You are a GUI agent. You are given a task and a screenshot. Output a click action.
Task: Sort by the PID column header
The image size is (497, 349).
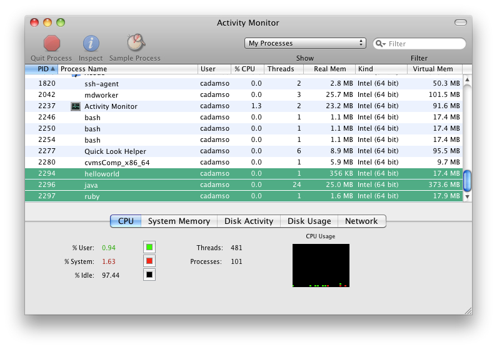41,69
